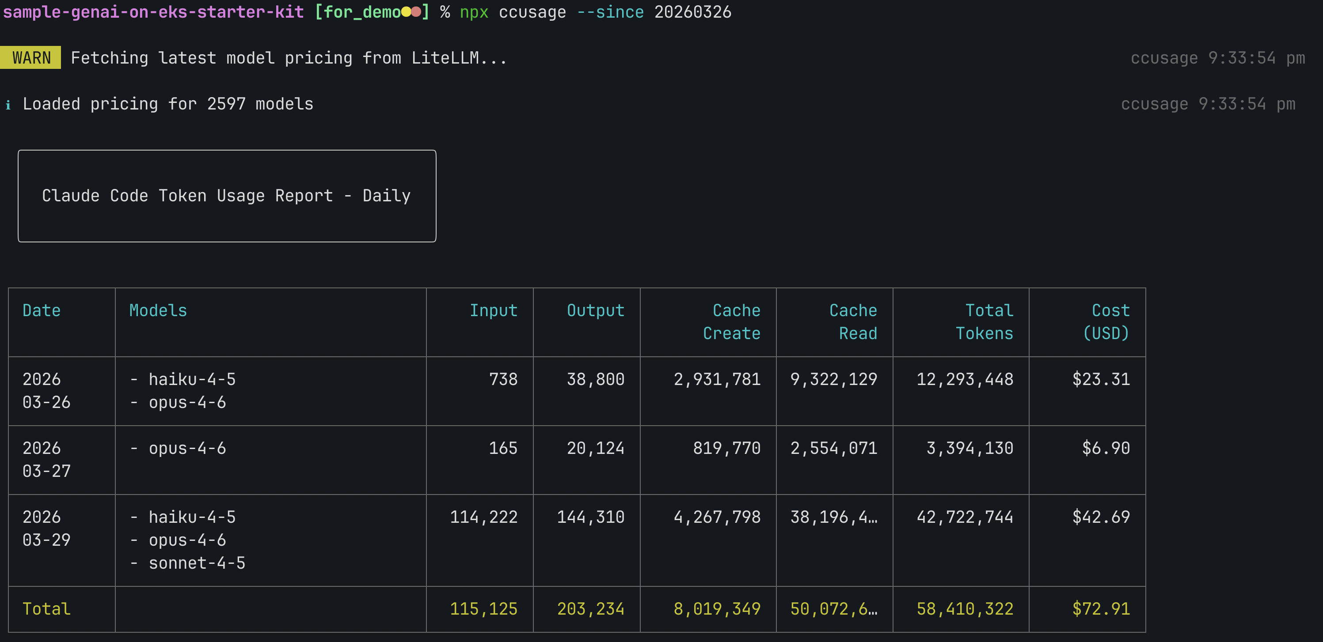Click the 'Input' column header

coord(494,310)
